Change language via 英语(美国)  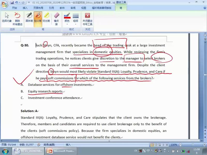tap(49, 145)
